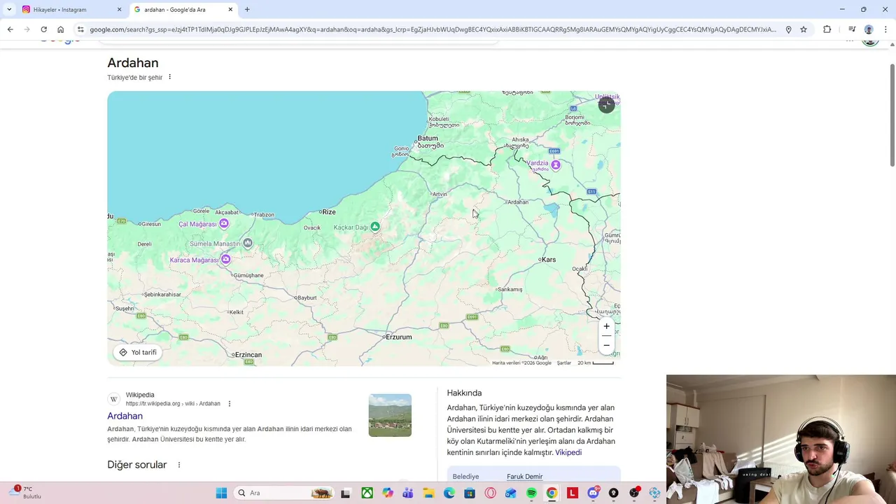
Task: Open weather widget showing 7°C Bulutlu
Action: [24, 493]
